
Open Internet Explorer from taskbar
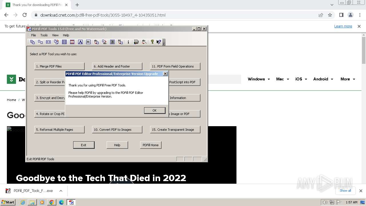point(23,202)
